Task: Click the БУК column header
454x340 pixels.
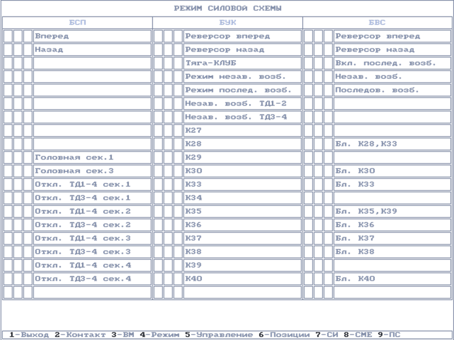Action: coord(228,23)
